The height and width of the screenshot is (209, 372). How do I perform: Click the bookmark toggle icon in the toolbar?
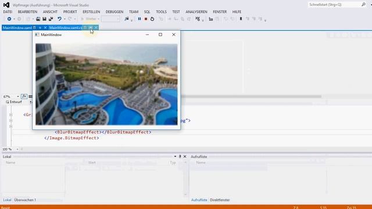[241, 19]
